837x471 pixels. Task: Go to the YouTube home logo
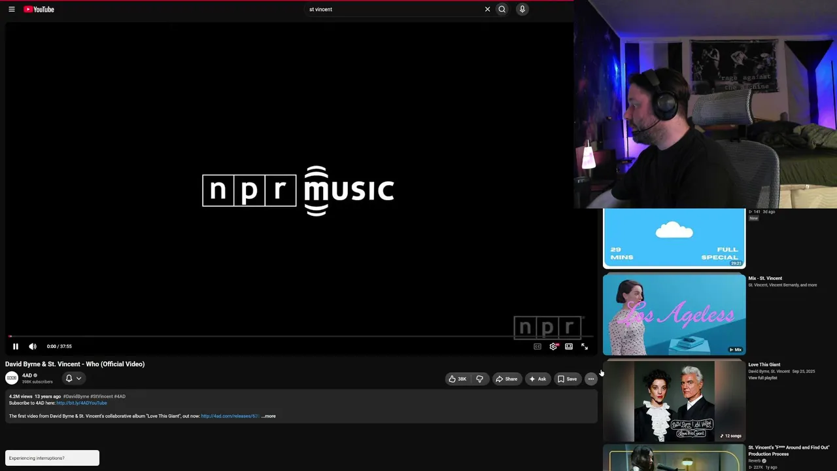click(39, 9)
